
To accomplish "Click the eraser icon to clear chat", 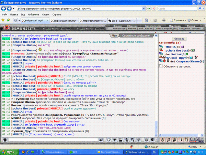I will [x=108, y=140].
